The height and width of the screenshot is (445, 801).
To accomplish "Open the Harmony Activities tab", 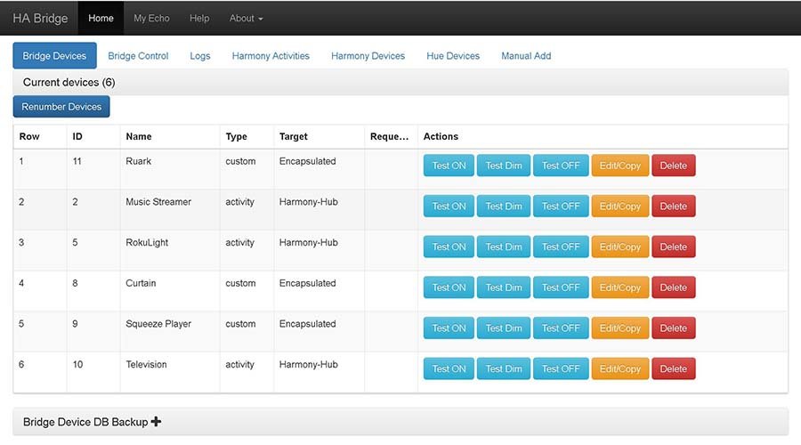I will 271,55.
